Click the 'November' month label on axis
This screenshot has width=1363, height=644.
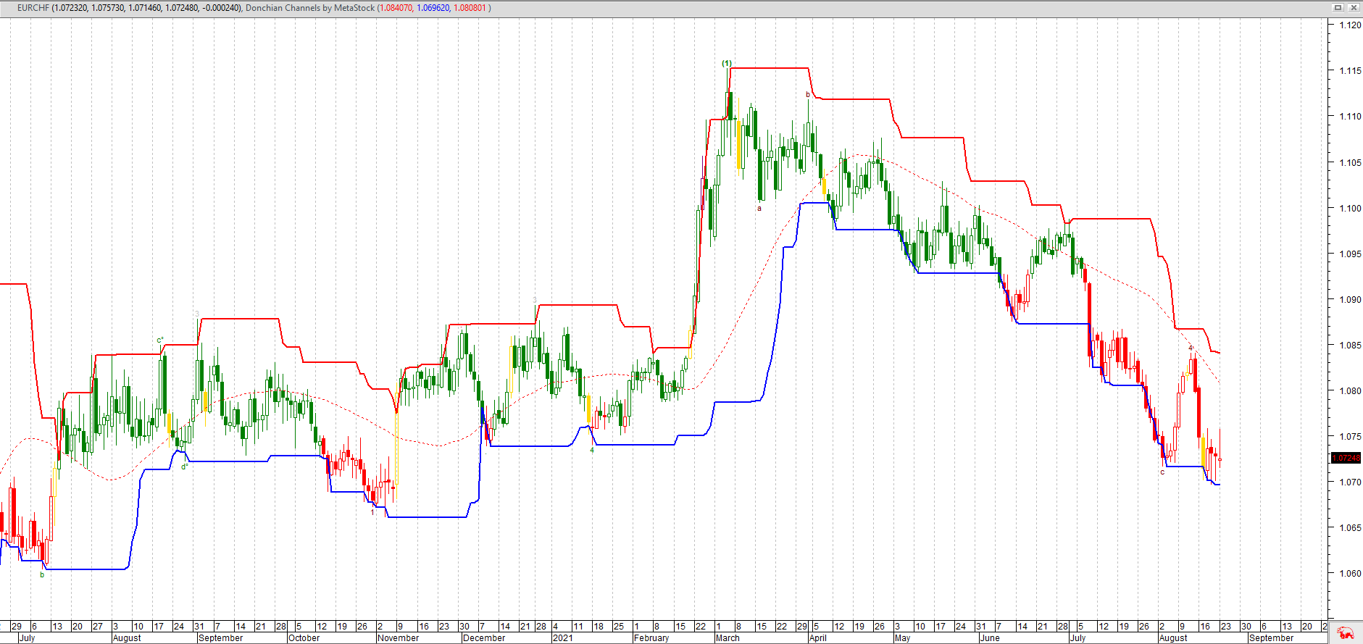398,638
